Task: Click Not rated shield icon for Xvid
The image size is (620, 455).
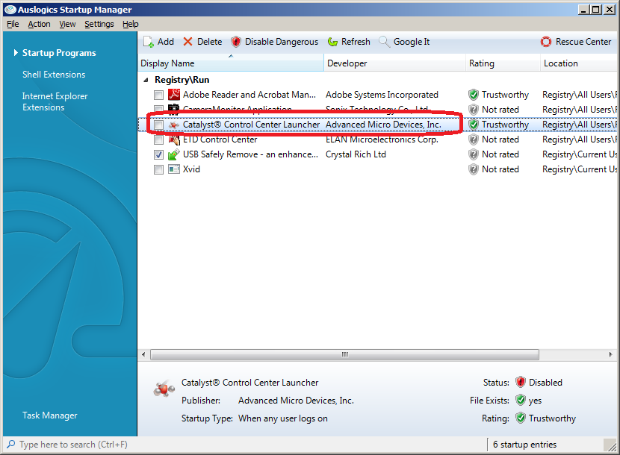Action: pos(474,169)
